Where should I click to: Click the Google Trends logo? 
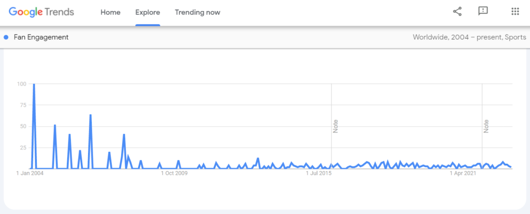pyautogui.click(x=41, y=12)
